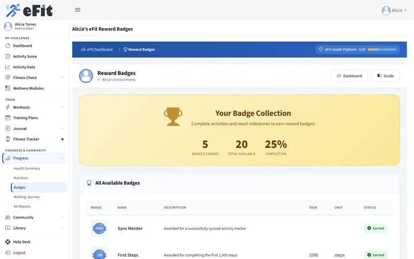Select All Reports submenu item
Screen dimensions: 414x259
(22, 207)
